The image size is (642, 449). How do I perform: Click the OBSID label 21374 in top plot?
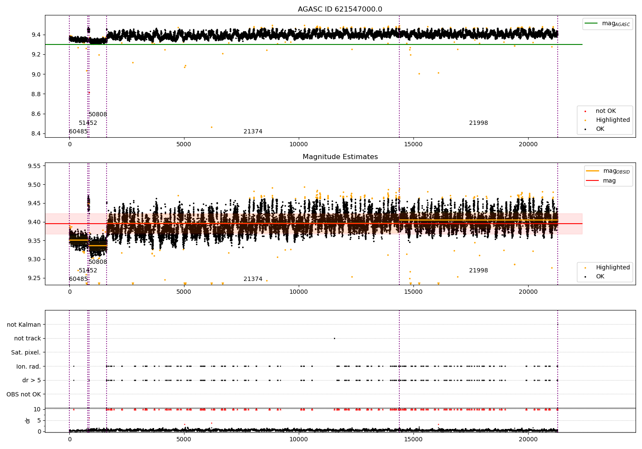pos(253,132)
